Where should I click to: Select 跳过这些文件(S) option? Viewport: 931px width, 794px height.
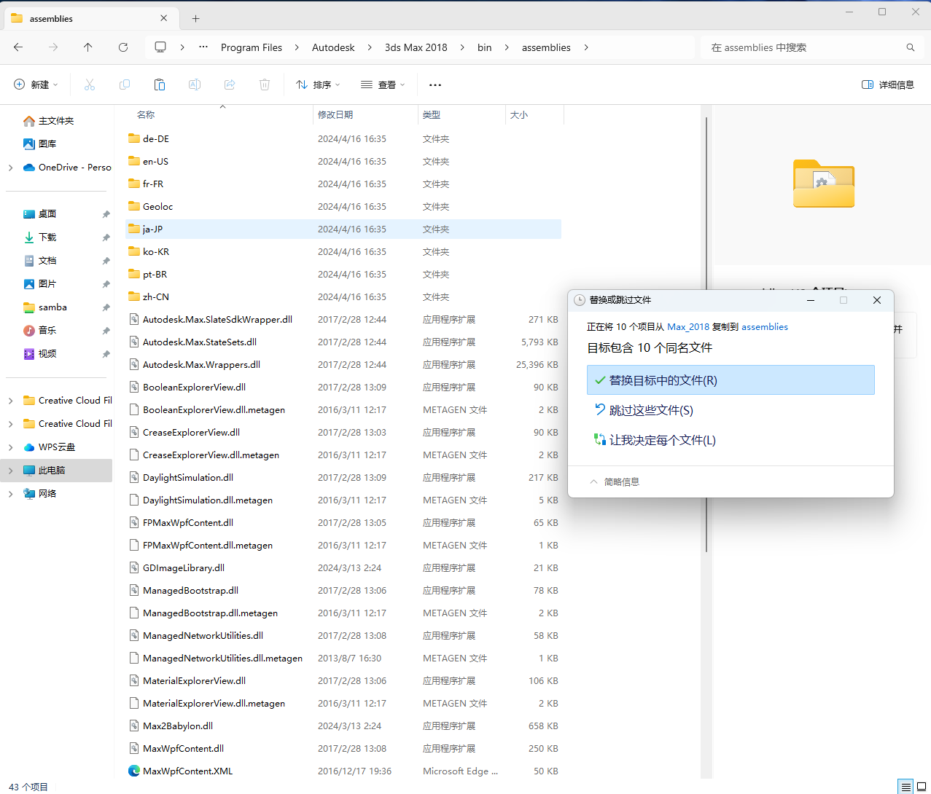(651, 411)
